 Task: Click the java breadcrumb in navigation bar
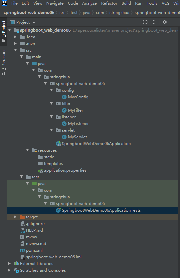[87, 13]
